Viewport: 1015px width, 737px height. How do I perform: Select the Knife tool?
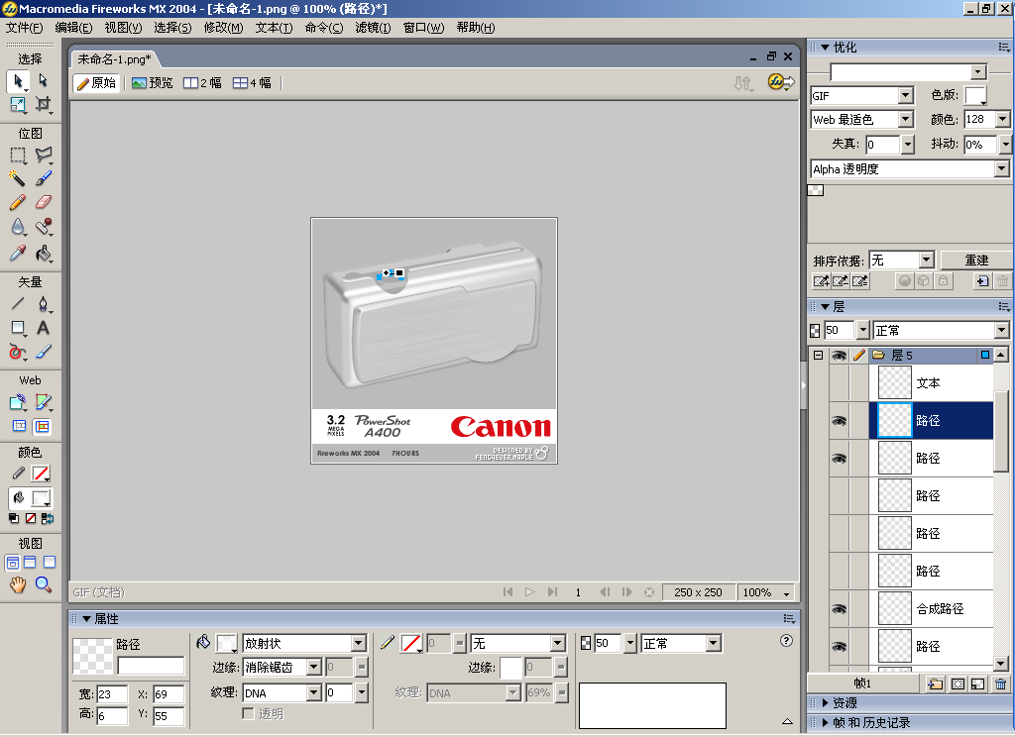[x=43, y=352]
